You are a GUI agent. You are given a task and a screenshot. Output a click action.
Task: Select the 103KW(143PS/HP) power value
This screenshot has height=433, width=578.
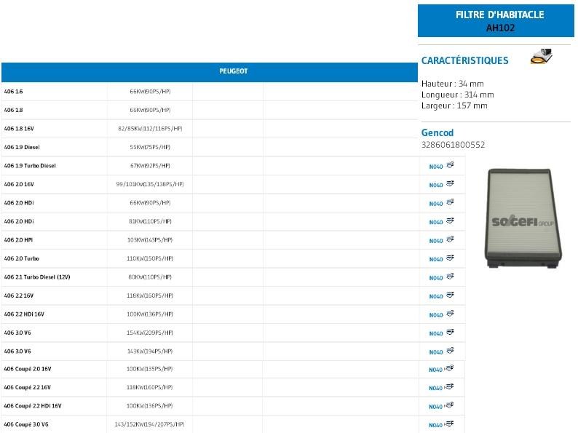pos(150,240)
